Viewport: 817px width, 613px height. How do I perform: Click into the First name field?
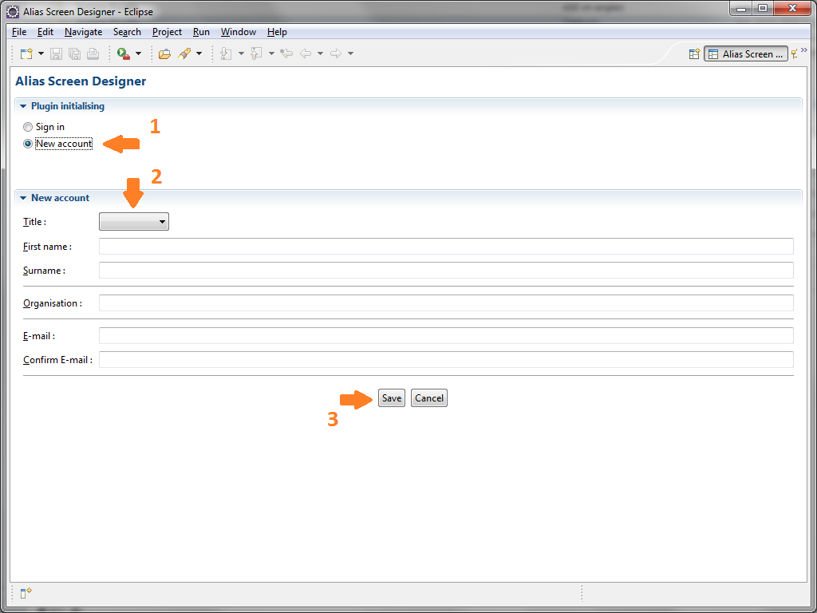pos(446,247)
